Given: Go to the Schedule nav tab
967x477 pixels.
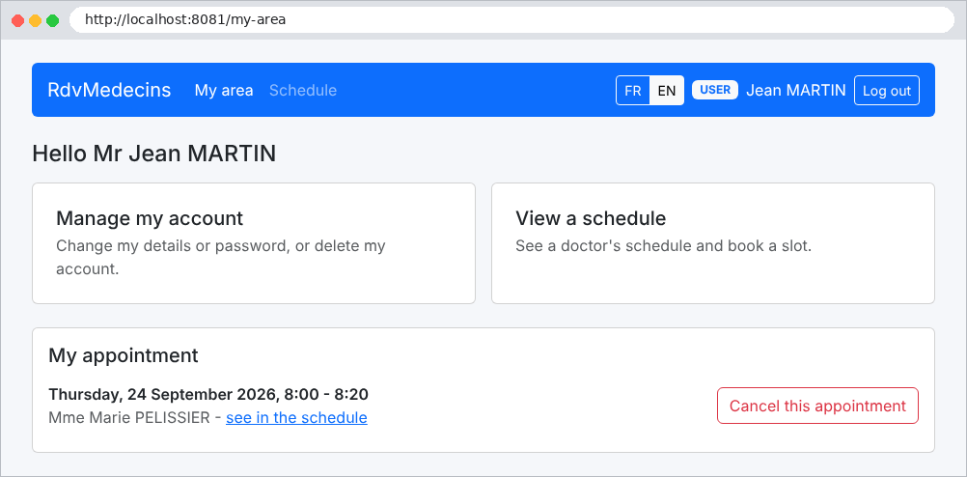Looking at the screenshot, I should pos(303,90).
